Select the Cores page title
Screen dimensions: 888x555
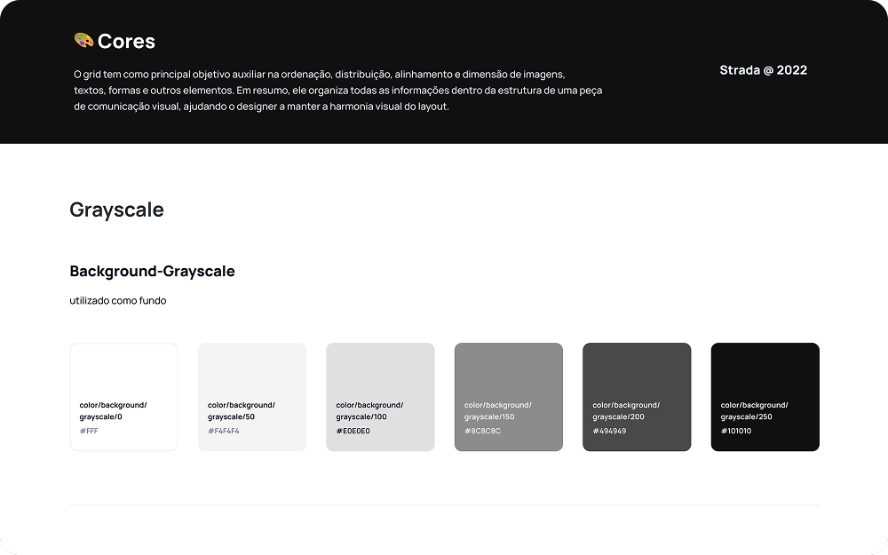pyautogui.click(x=126, y=42)
